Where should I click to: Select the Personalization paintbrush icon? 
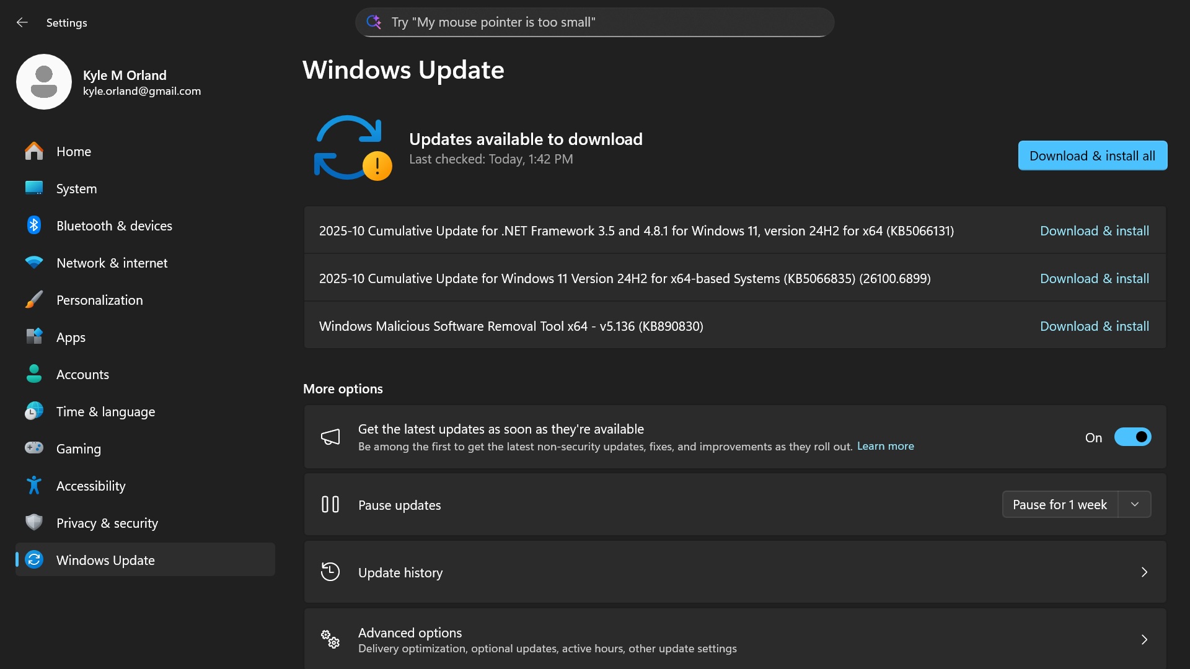coord(34,300)
